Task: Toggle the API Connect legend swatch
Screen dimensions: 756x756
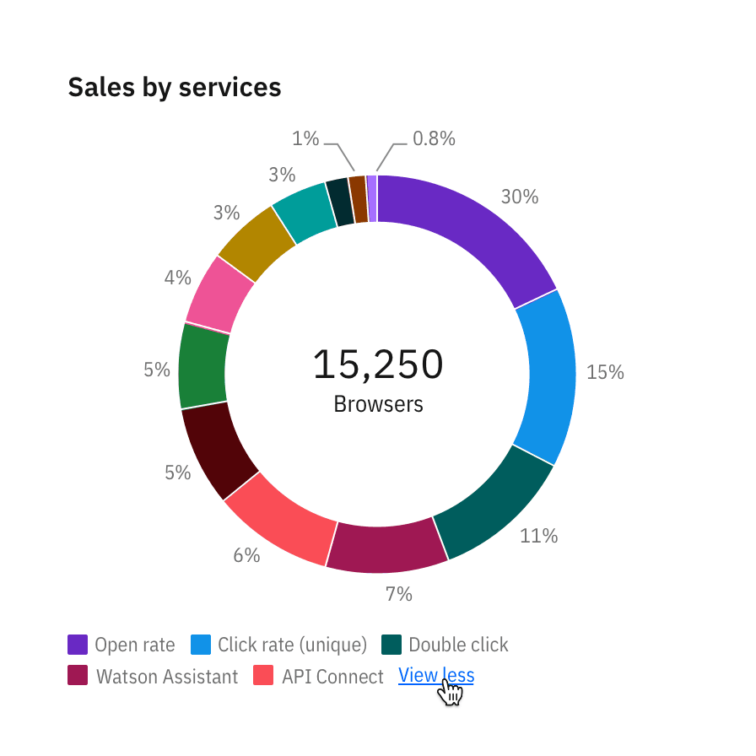Action: coord(263,676)
